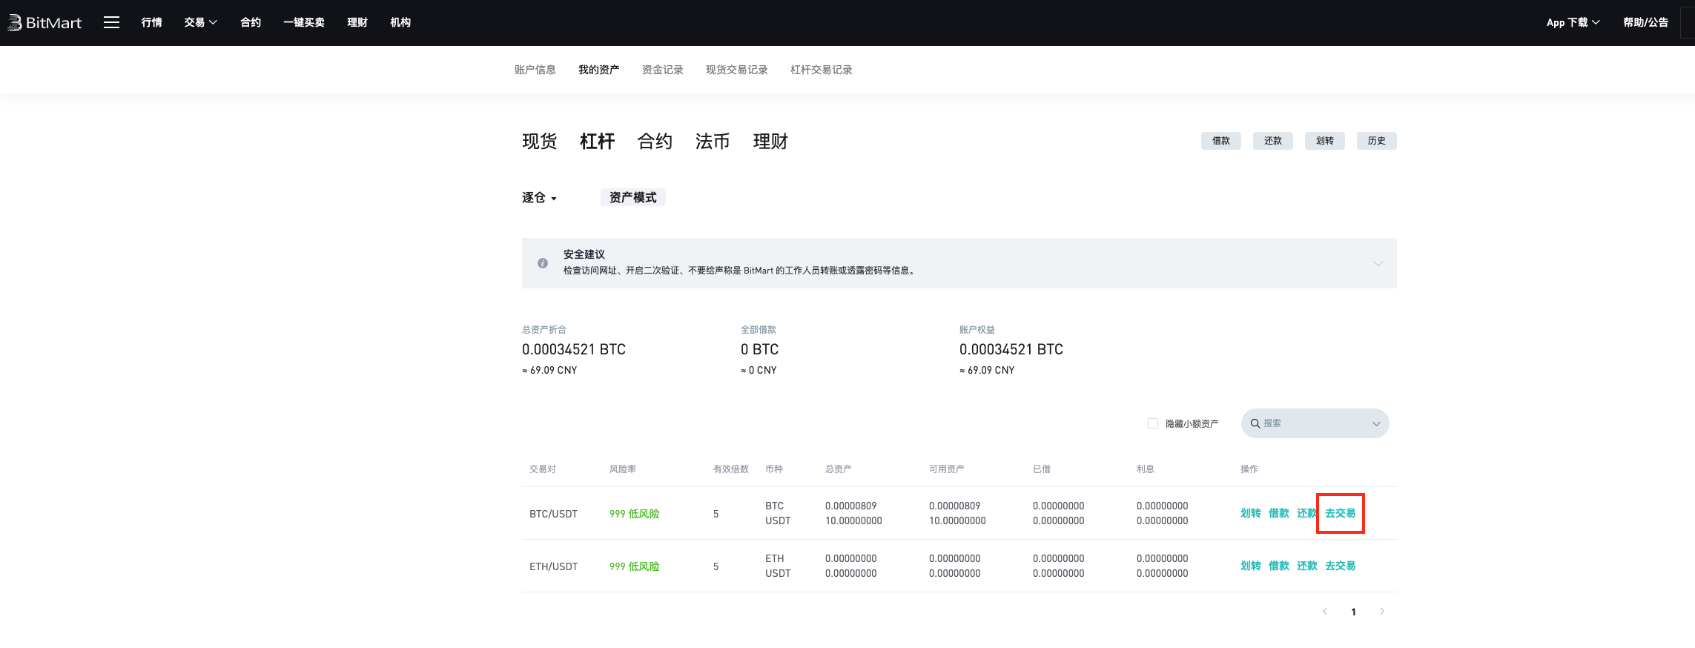Open the 资金记录 tab
The width and height of the screenshot is (1695, 648).
pyautogui.click(x=662, y=70)
